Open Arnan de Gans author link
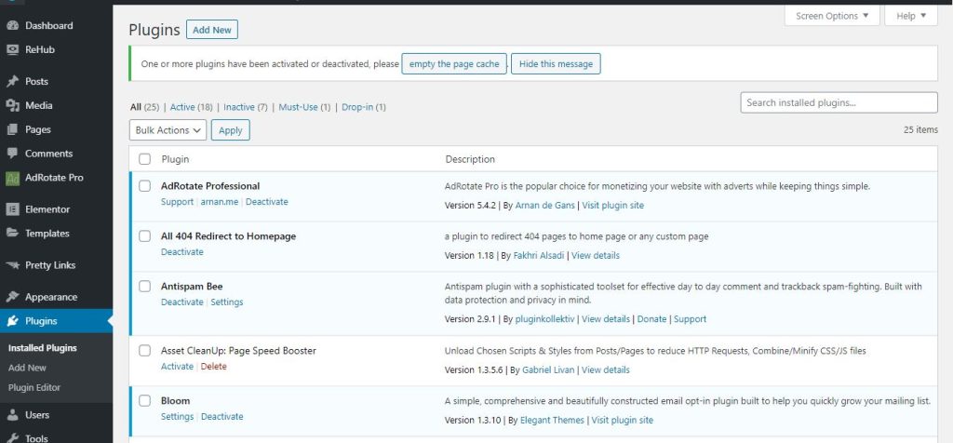Screen dimensions: 953x443 click(544, 206)
